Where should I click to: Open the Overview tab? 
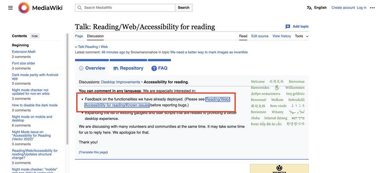click(92, 68)
